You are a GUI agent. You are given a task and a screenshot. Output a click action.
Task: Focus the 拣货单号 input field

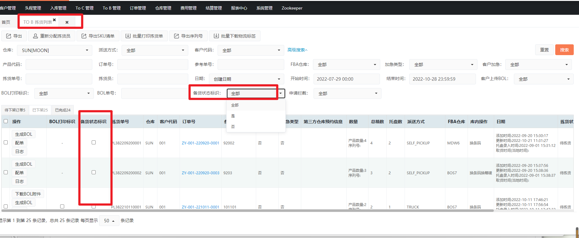(x=59, y=79)
